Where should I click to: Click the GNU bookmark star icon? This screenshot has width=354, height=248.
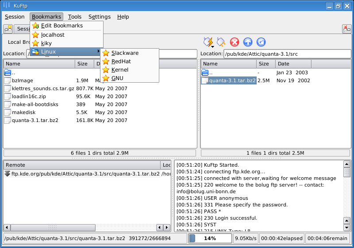(106, 78)
